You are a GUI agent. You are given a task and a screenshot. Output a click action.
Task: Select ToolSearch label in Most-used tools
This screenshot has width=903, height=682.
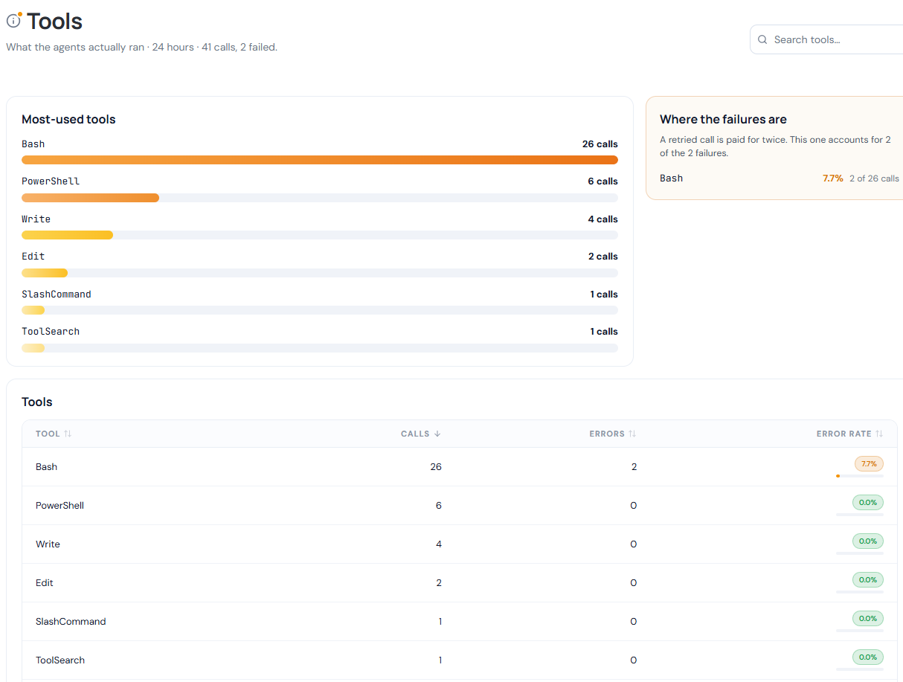51,331
